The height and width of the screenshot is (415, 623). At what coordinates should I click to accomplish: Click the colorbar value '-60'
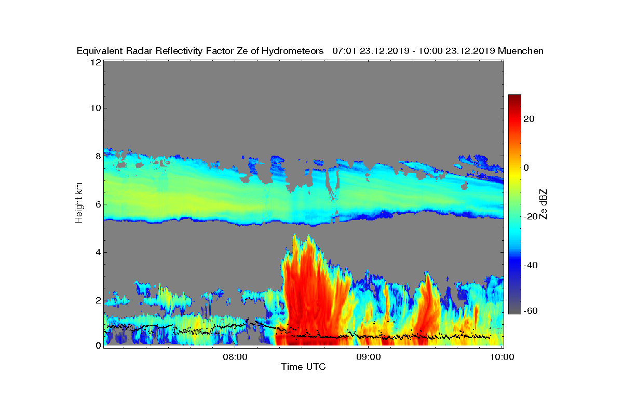530,311
